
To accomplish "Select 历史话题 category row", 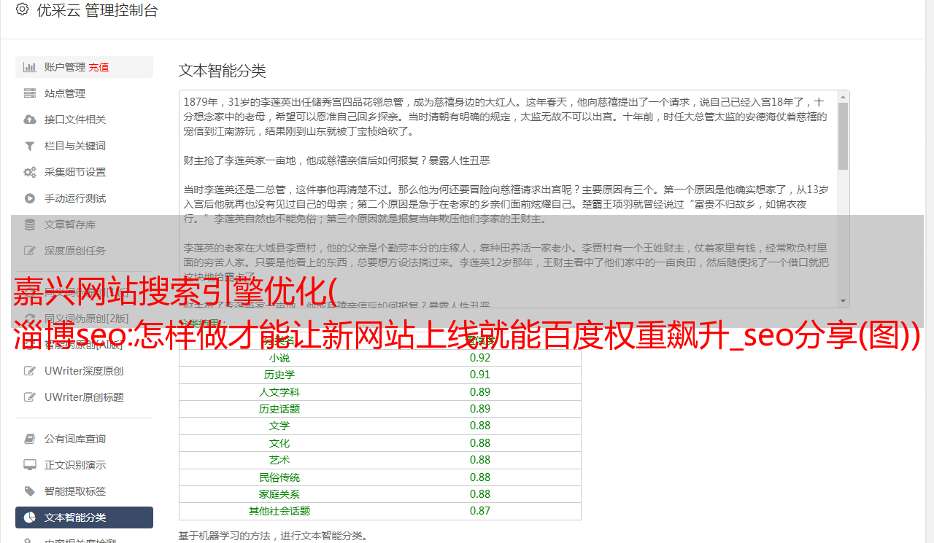I will 279,409.
